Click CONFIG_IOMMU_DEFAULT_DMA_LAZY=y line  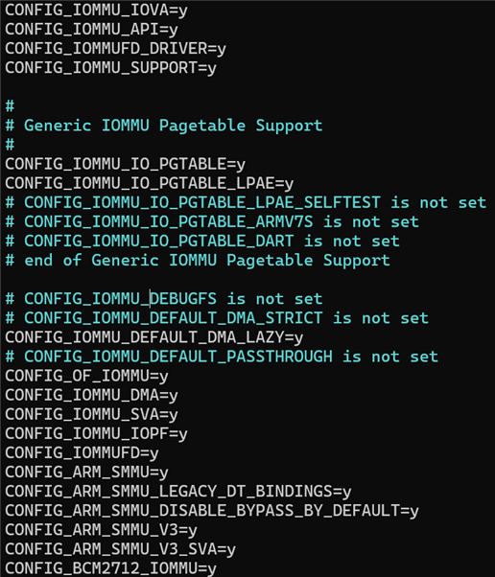click(x=153, y=337)
